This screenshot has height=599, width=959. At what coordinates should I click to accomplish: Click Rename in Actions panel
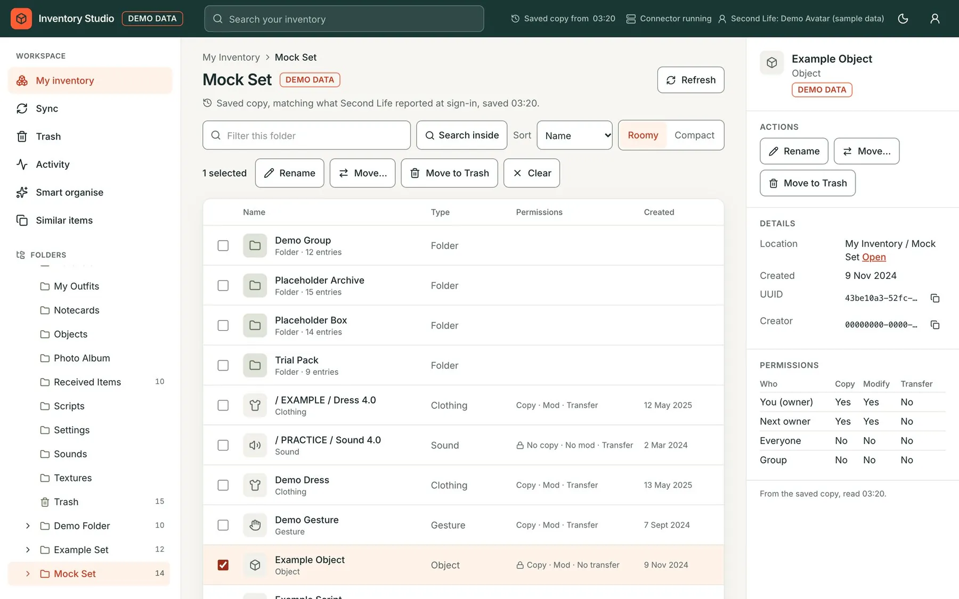pos(794,151)
